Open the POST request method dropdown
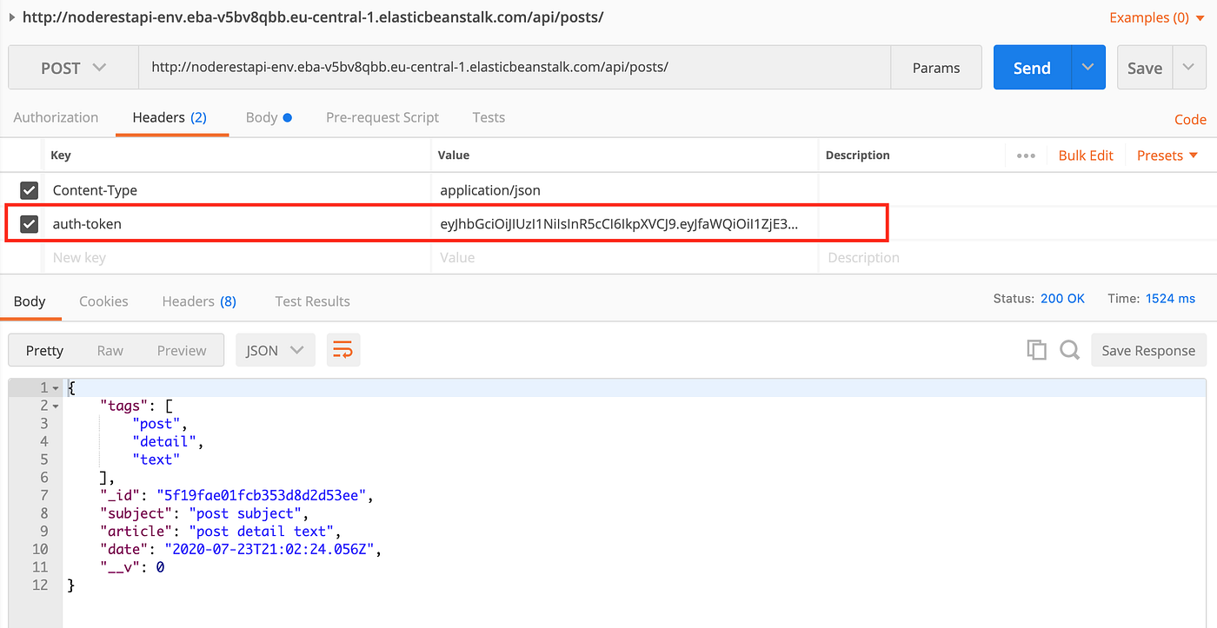This screenshot has width=1217, height=628. click(73, 67)
